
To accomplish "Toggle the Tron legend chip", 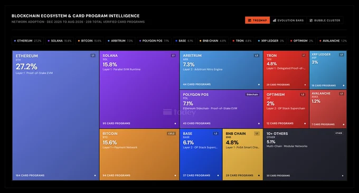I will pyautogui.click(x=242, y=41).
